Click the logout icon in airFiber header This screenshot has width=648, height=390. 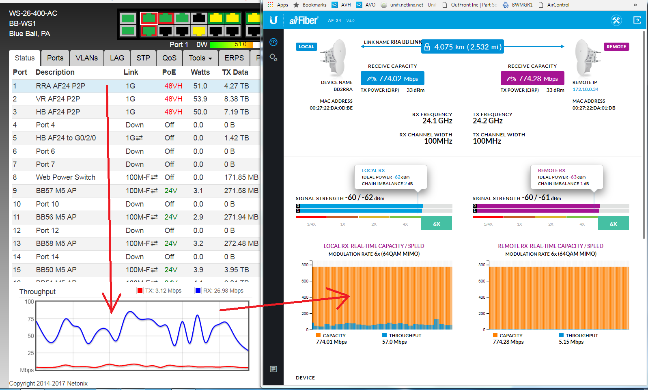637,20
